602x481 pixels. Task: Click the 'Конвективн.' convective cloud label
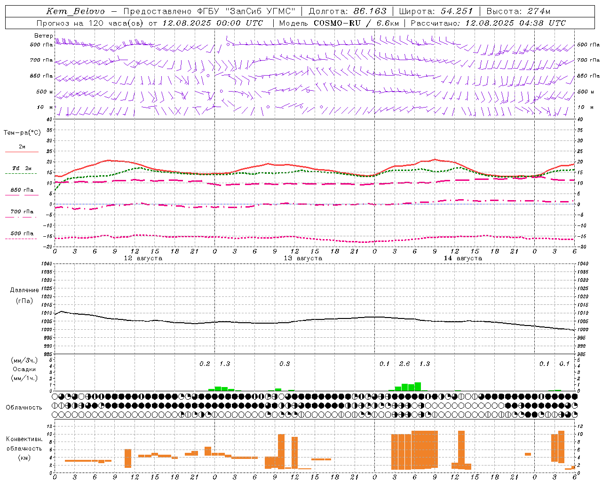click(x=24, y=439)
